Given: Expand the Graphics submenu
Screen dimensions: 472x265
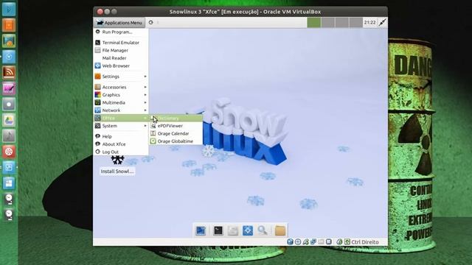Looking at the screenshot, I should 121,95.
